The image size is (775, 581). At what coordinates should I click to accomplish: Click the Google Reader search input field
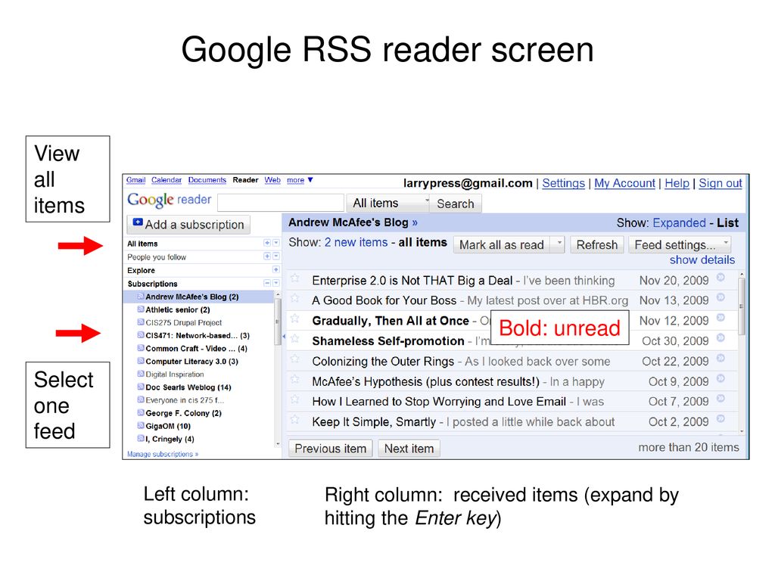pos(280,203)
